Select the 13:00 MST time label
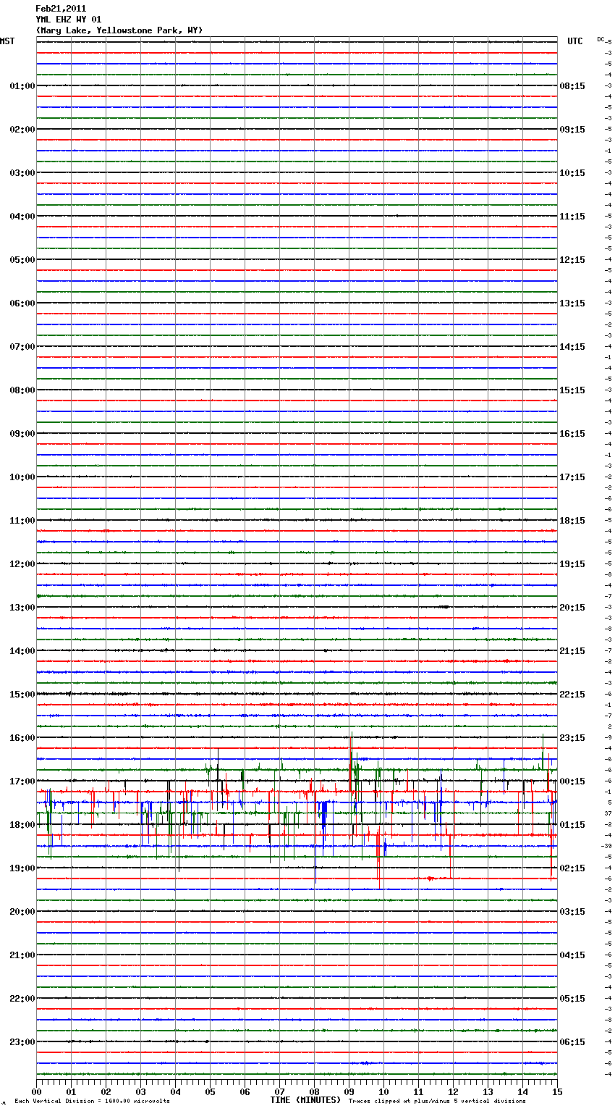The image size is (615, 1111). click(x=22, y=608)
